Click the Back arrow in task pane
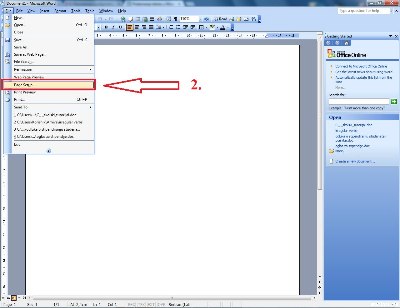 (329, 43)
